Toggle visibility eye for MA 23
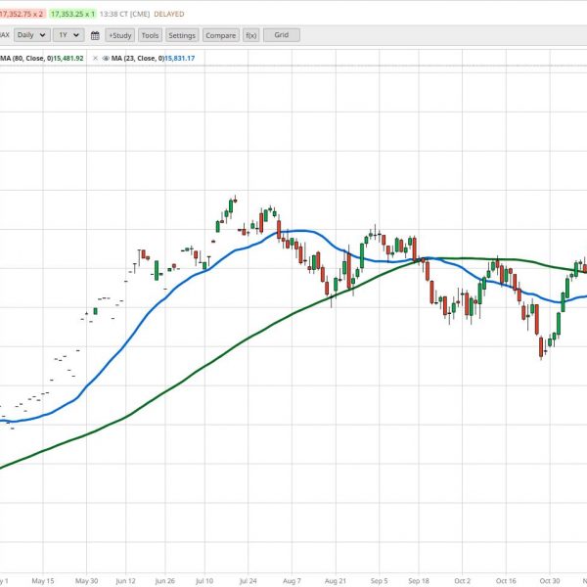The height and width of the screenshot is (587, 587). (x=106, y=58)
